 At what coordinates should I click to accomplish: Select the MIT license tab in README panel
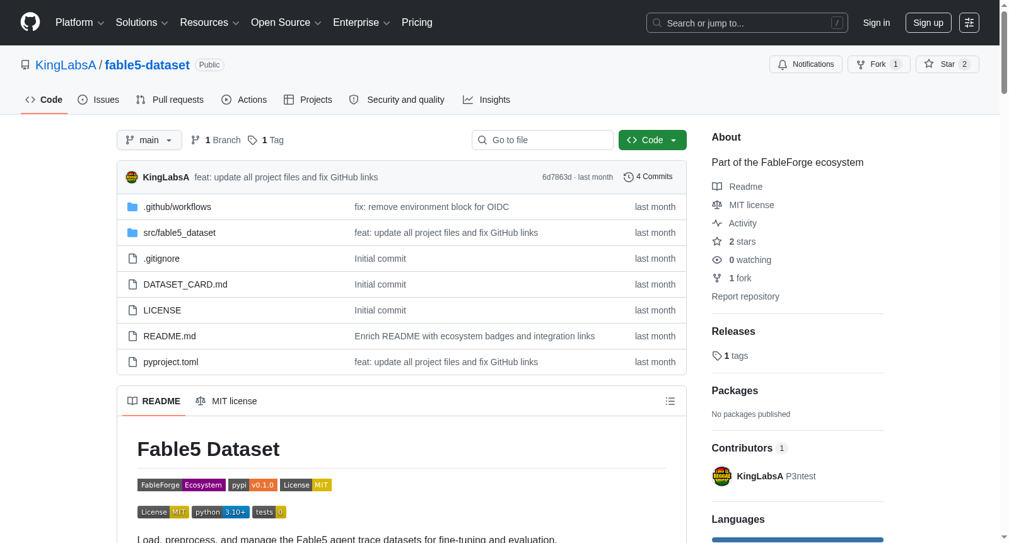point(226,401)
